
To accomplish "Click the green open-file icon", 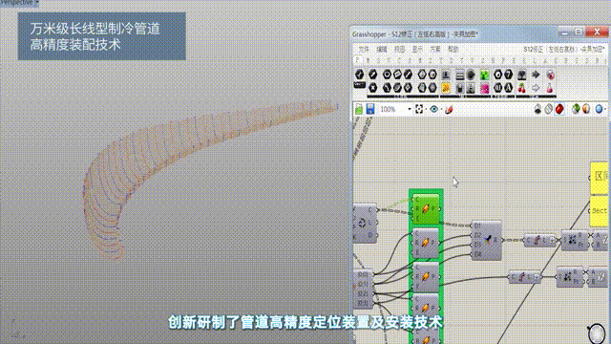I will (x=359, y=109).
